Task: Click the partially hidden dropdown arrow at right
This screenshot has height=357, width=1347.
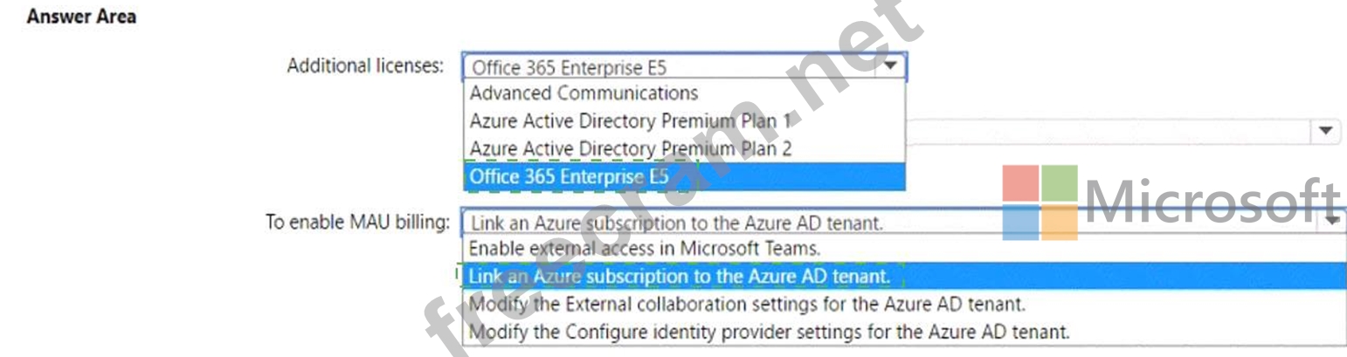Action: click(1325, 131)
